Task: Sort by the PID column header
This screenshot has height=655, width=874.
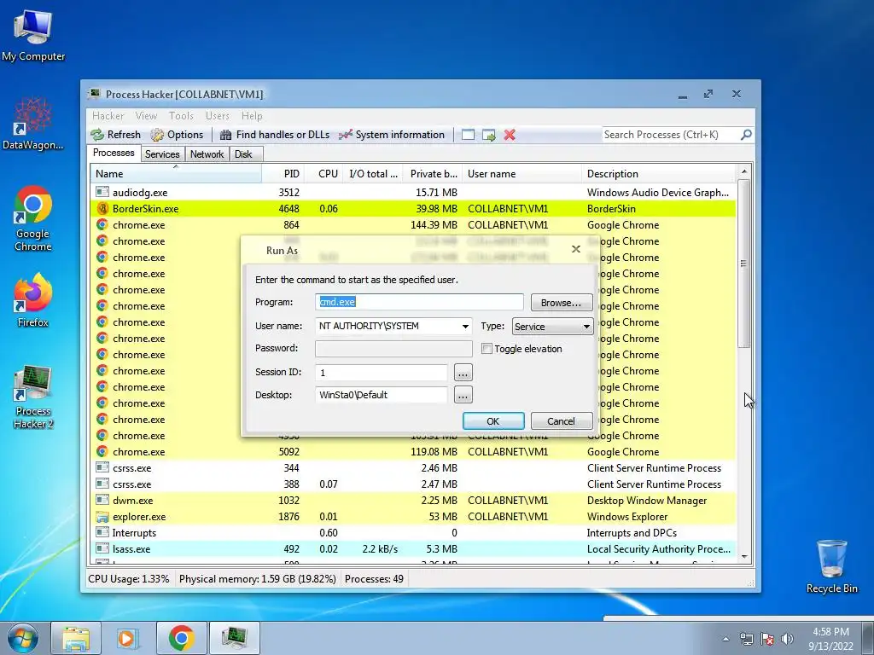Action: pos(283,174)
